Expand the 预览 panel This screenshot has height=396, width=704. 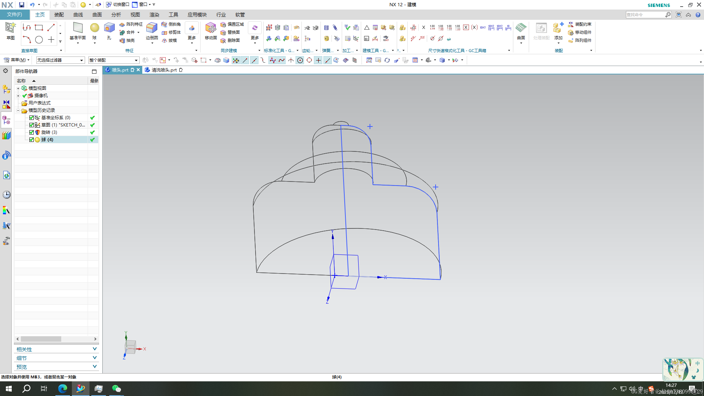(x=56, y=367)
